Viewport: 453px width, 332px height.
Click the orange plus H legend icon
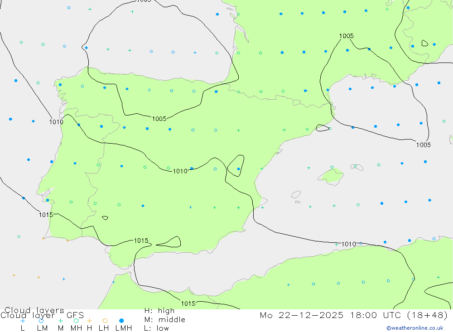pos(89,321)
